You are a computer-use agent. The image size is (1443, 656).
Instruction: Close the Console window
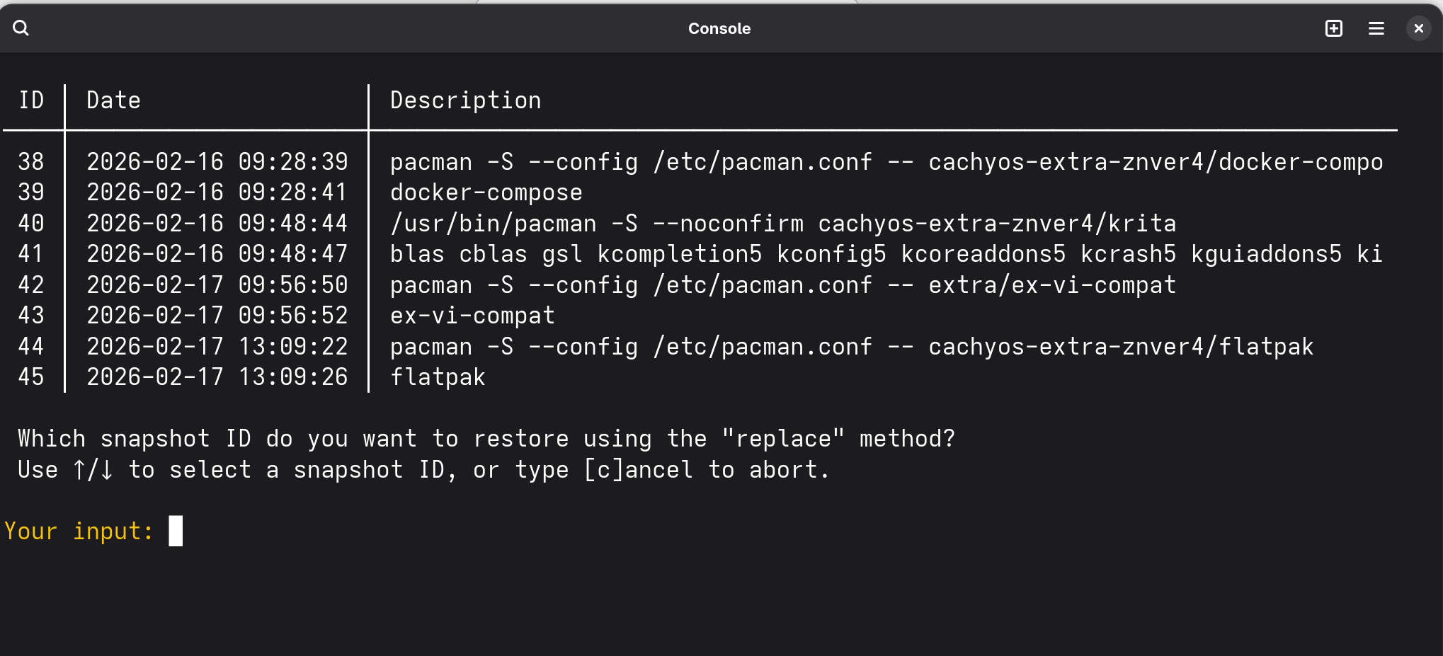pos(1418,28)
